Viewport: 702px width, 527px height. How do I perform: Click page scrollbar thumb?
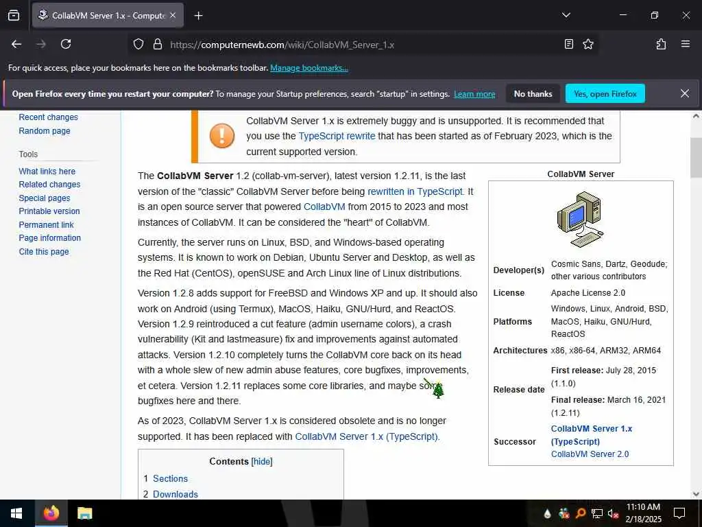696,158
